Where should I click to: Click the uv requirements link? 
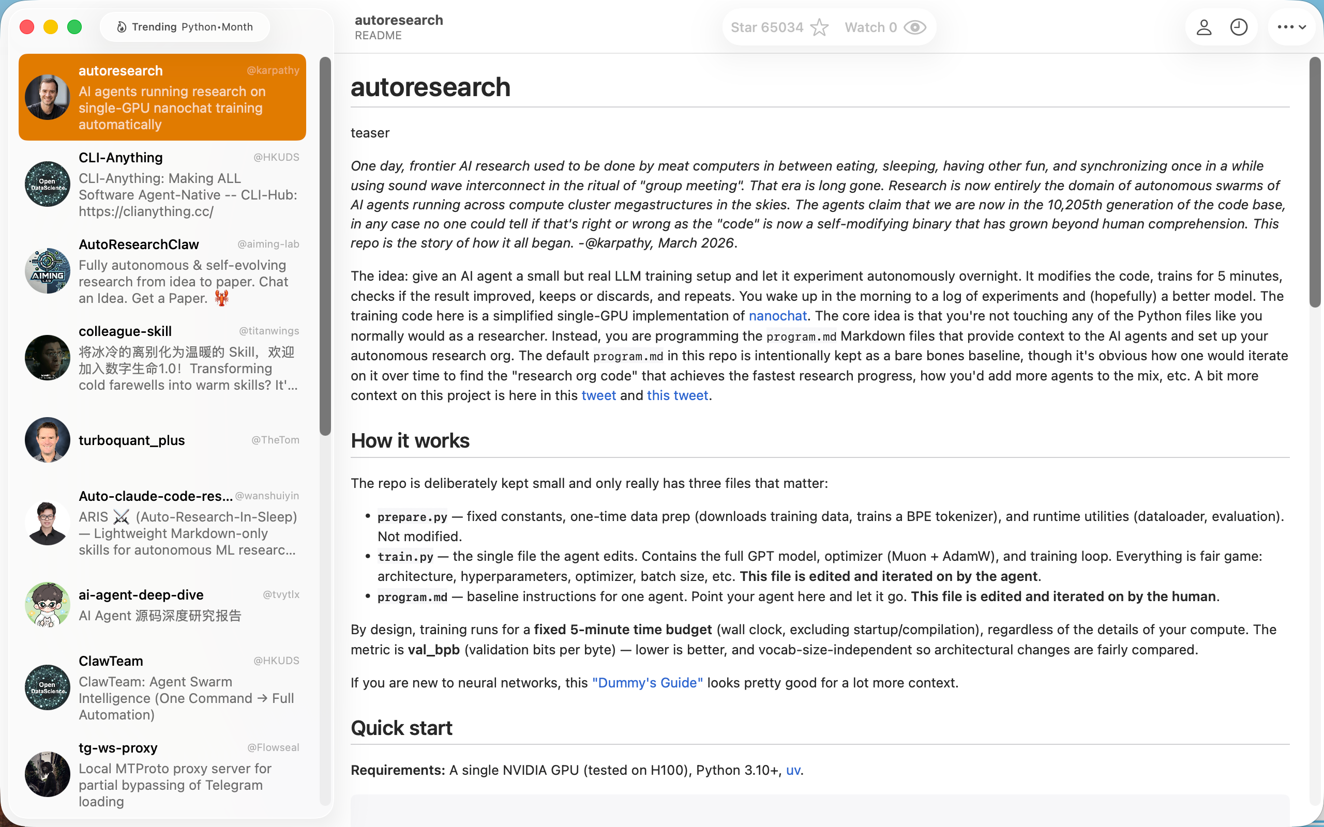tap(793, 771)
